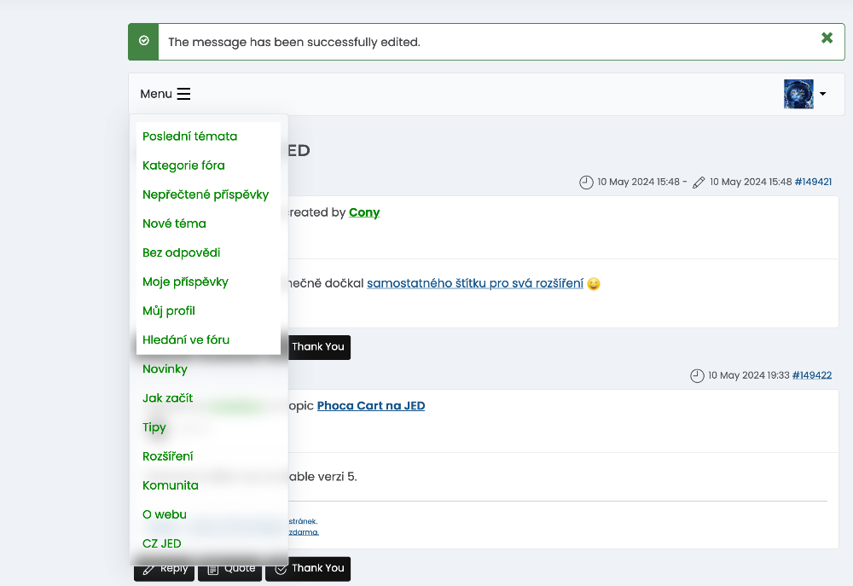Open Můj profil from menu

tap(169, 310)
